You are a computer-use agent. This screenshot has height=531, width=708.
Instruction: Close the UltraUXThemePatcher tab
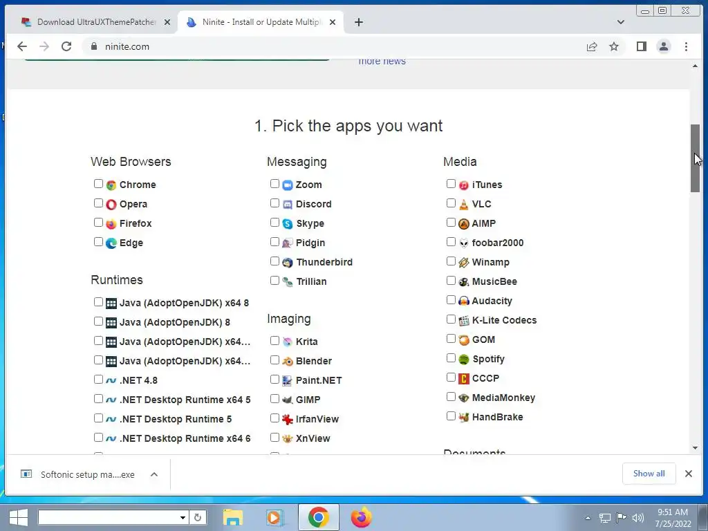[167, 22]
